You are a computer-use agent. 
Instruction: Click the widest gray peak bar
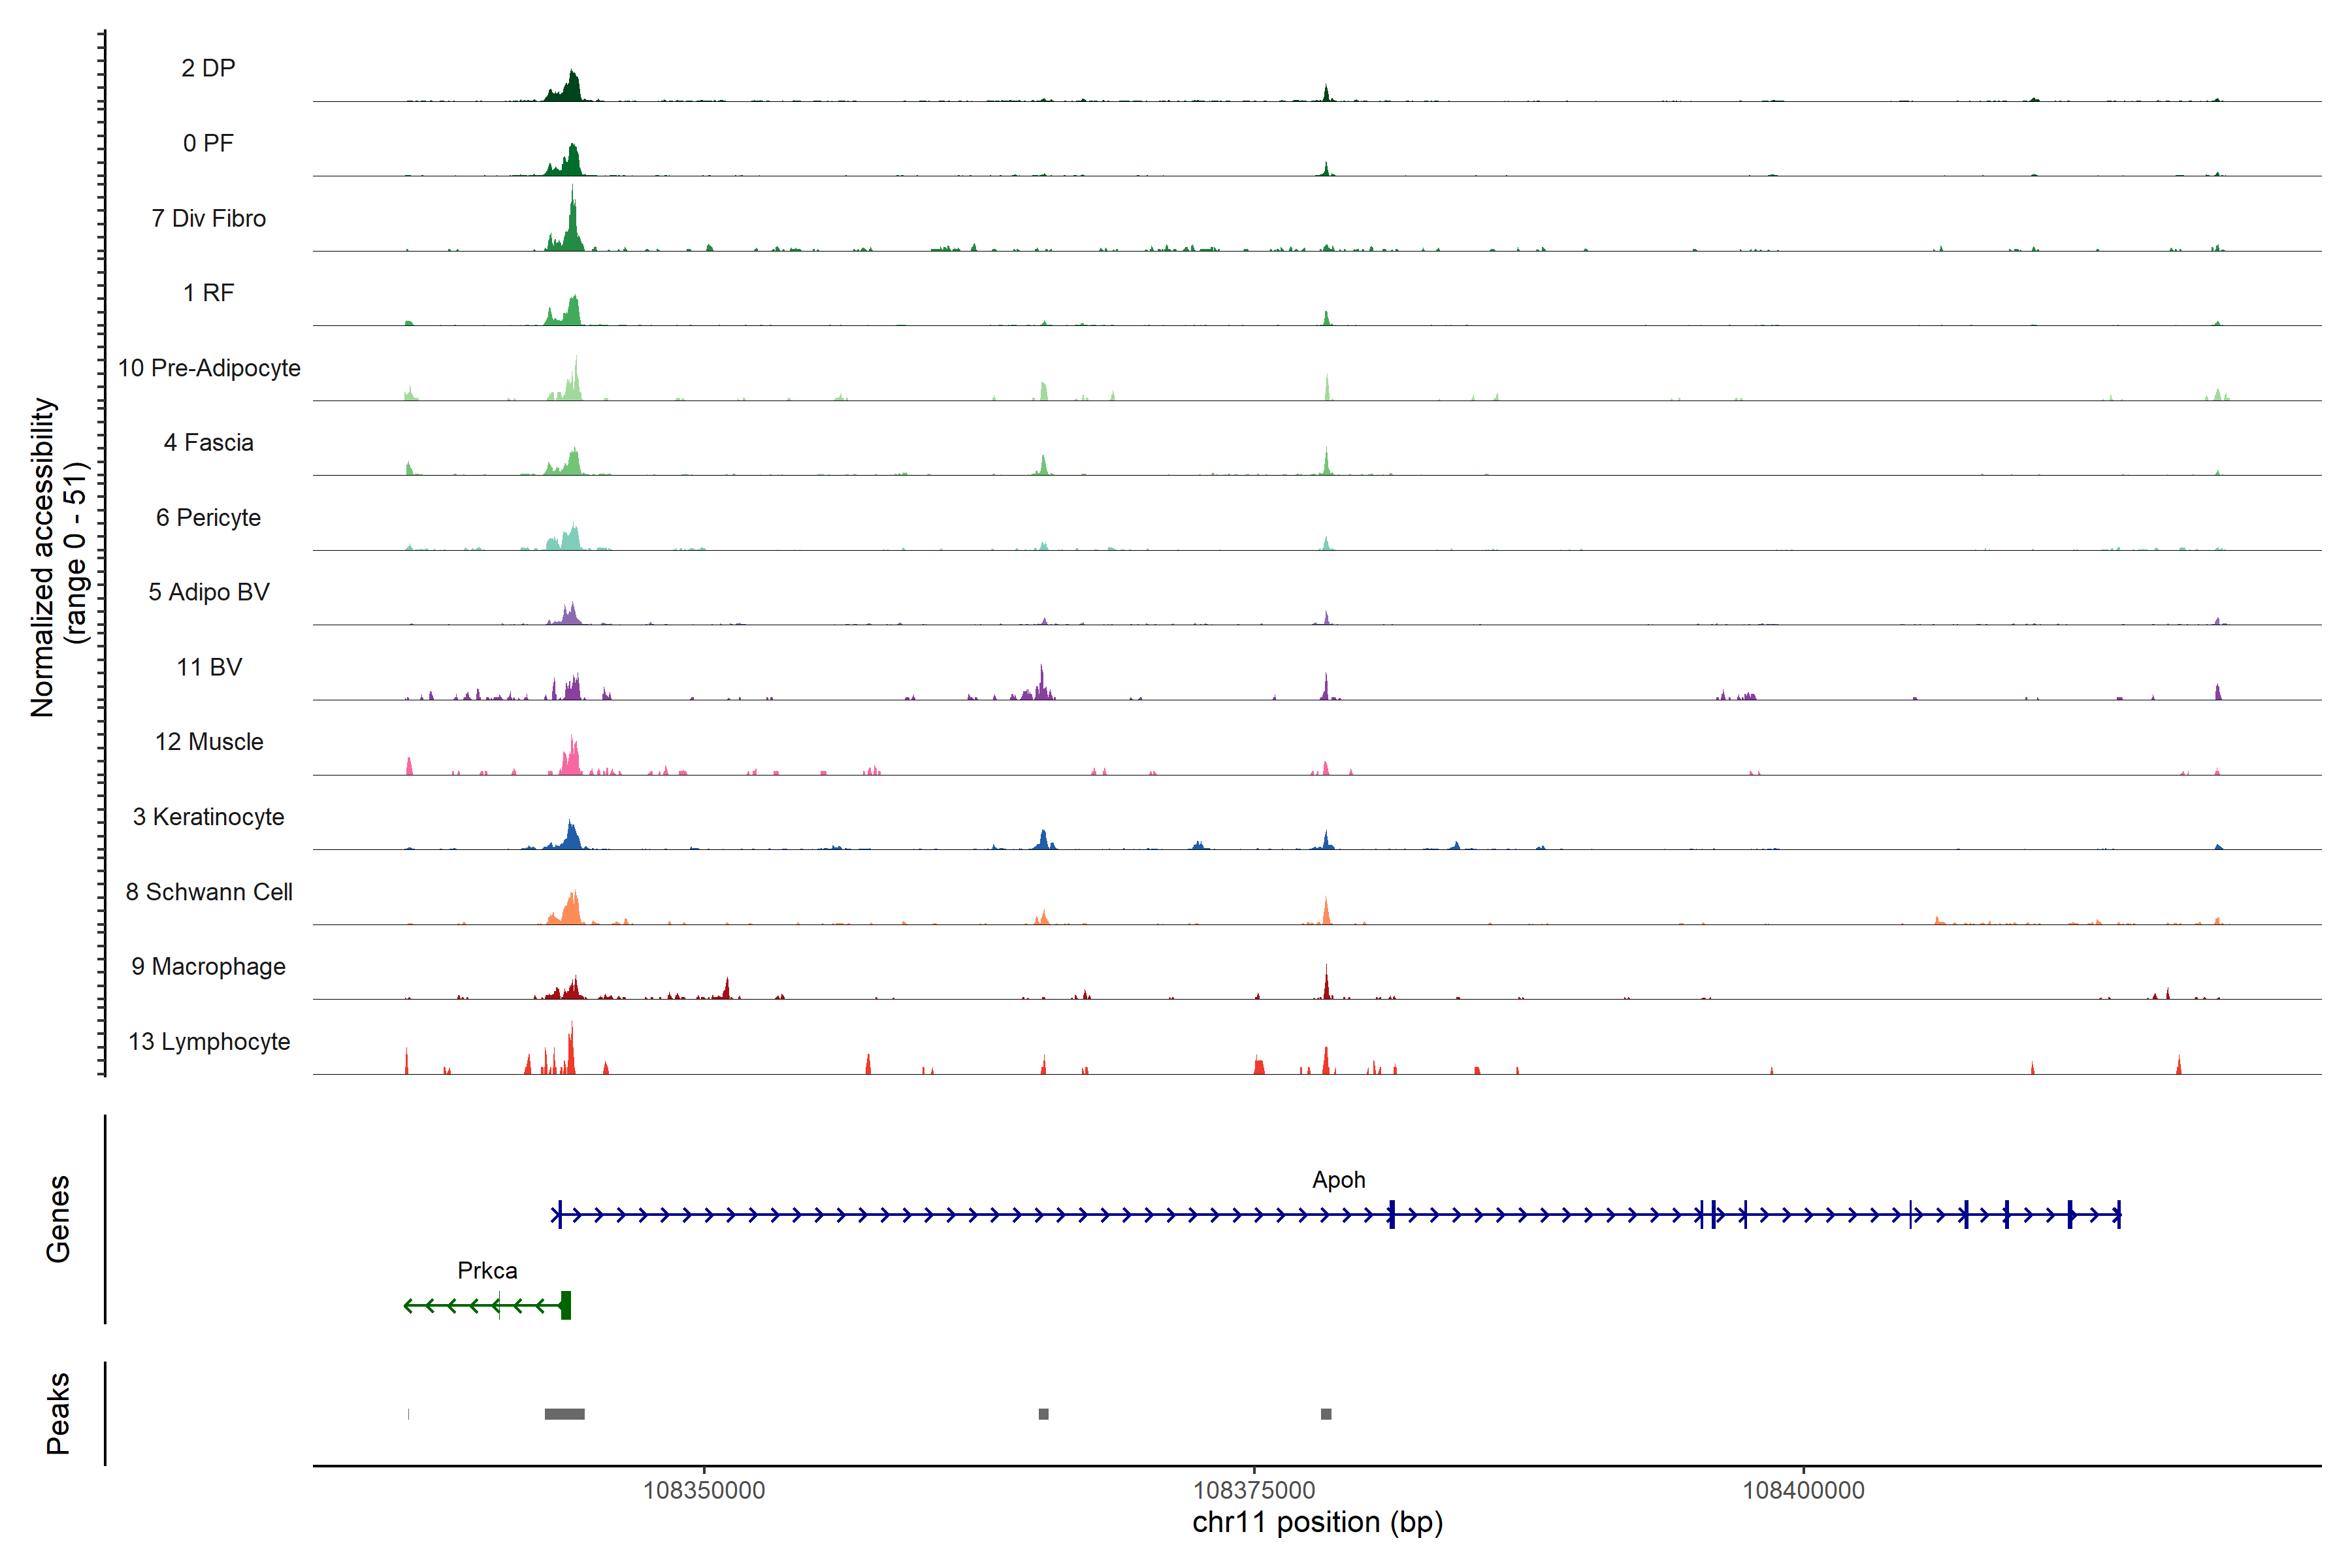click(x=564, y=1414)
